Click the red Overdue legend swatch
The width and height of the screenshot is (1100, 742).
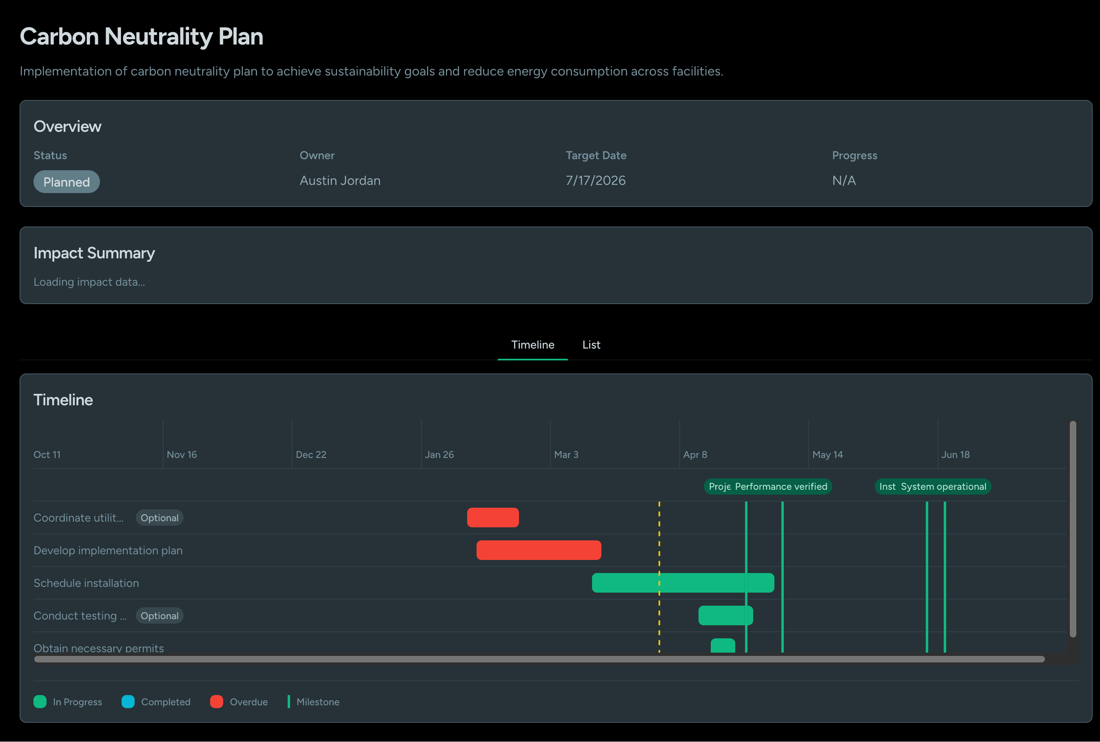[217, 701]
